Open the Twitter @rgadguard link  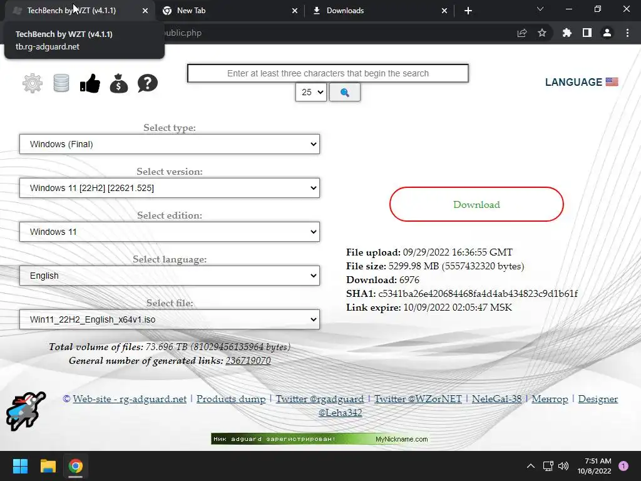tap(320, 399)
